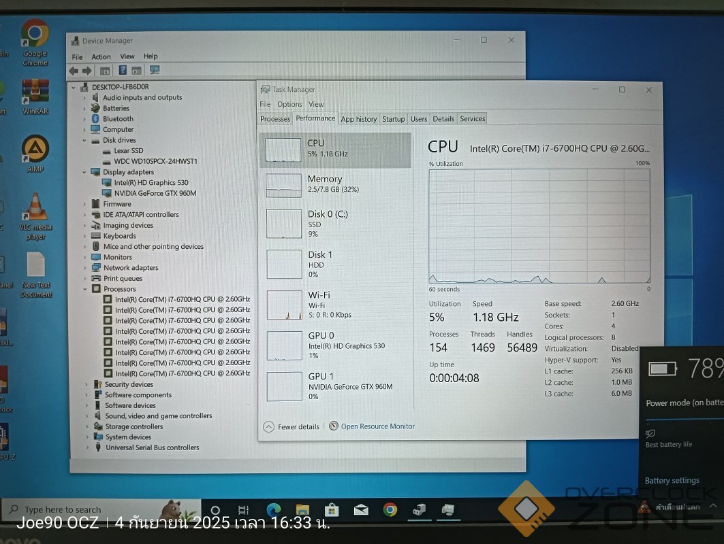The width and height of the screenshot is (724, 544).
Task: Select New Text Document desktop file
Action: click(x=36, y=275)
